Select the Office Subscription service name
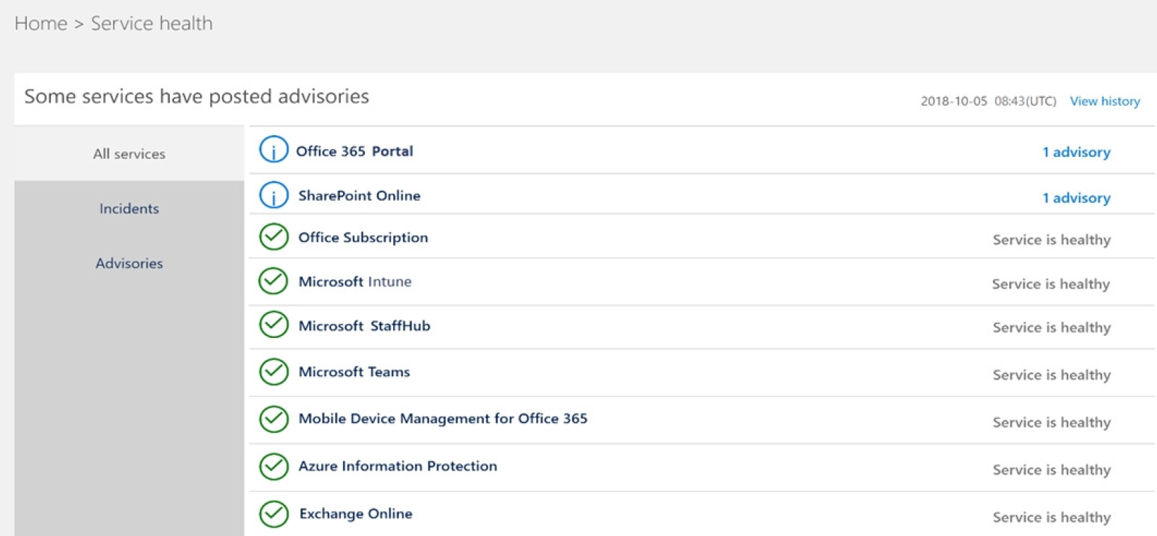The width and height of the screenshot is (1157, 536). tap(363, 238)
